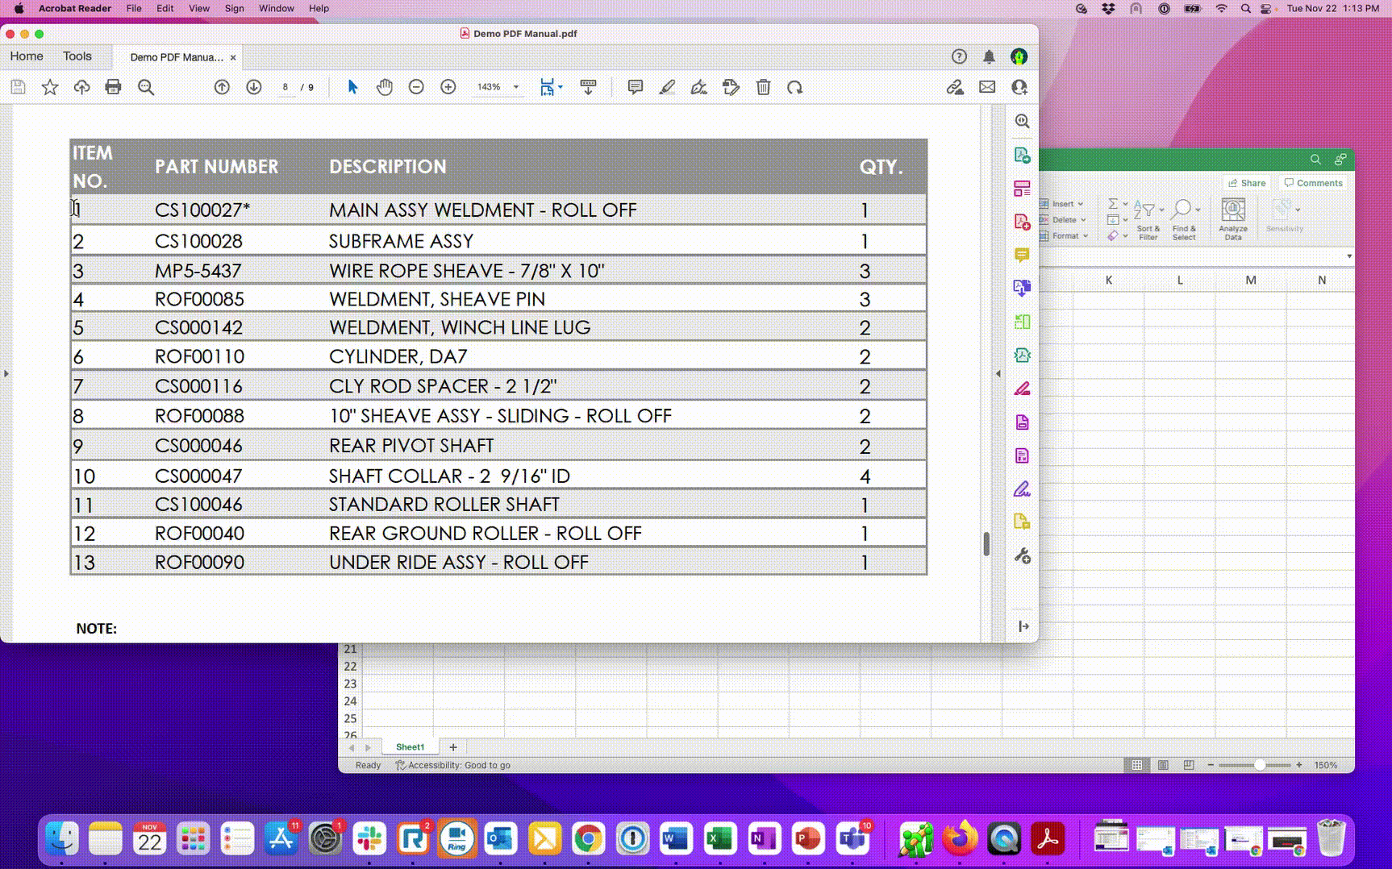Open the notifications bell
This screenshot has height=869, width=1392.
pos(989,56)
